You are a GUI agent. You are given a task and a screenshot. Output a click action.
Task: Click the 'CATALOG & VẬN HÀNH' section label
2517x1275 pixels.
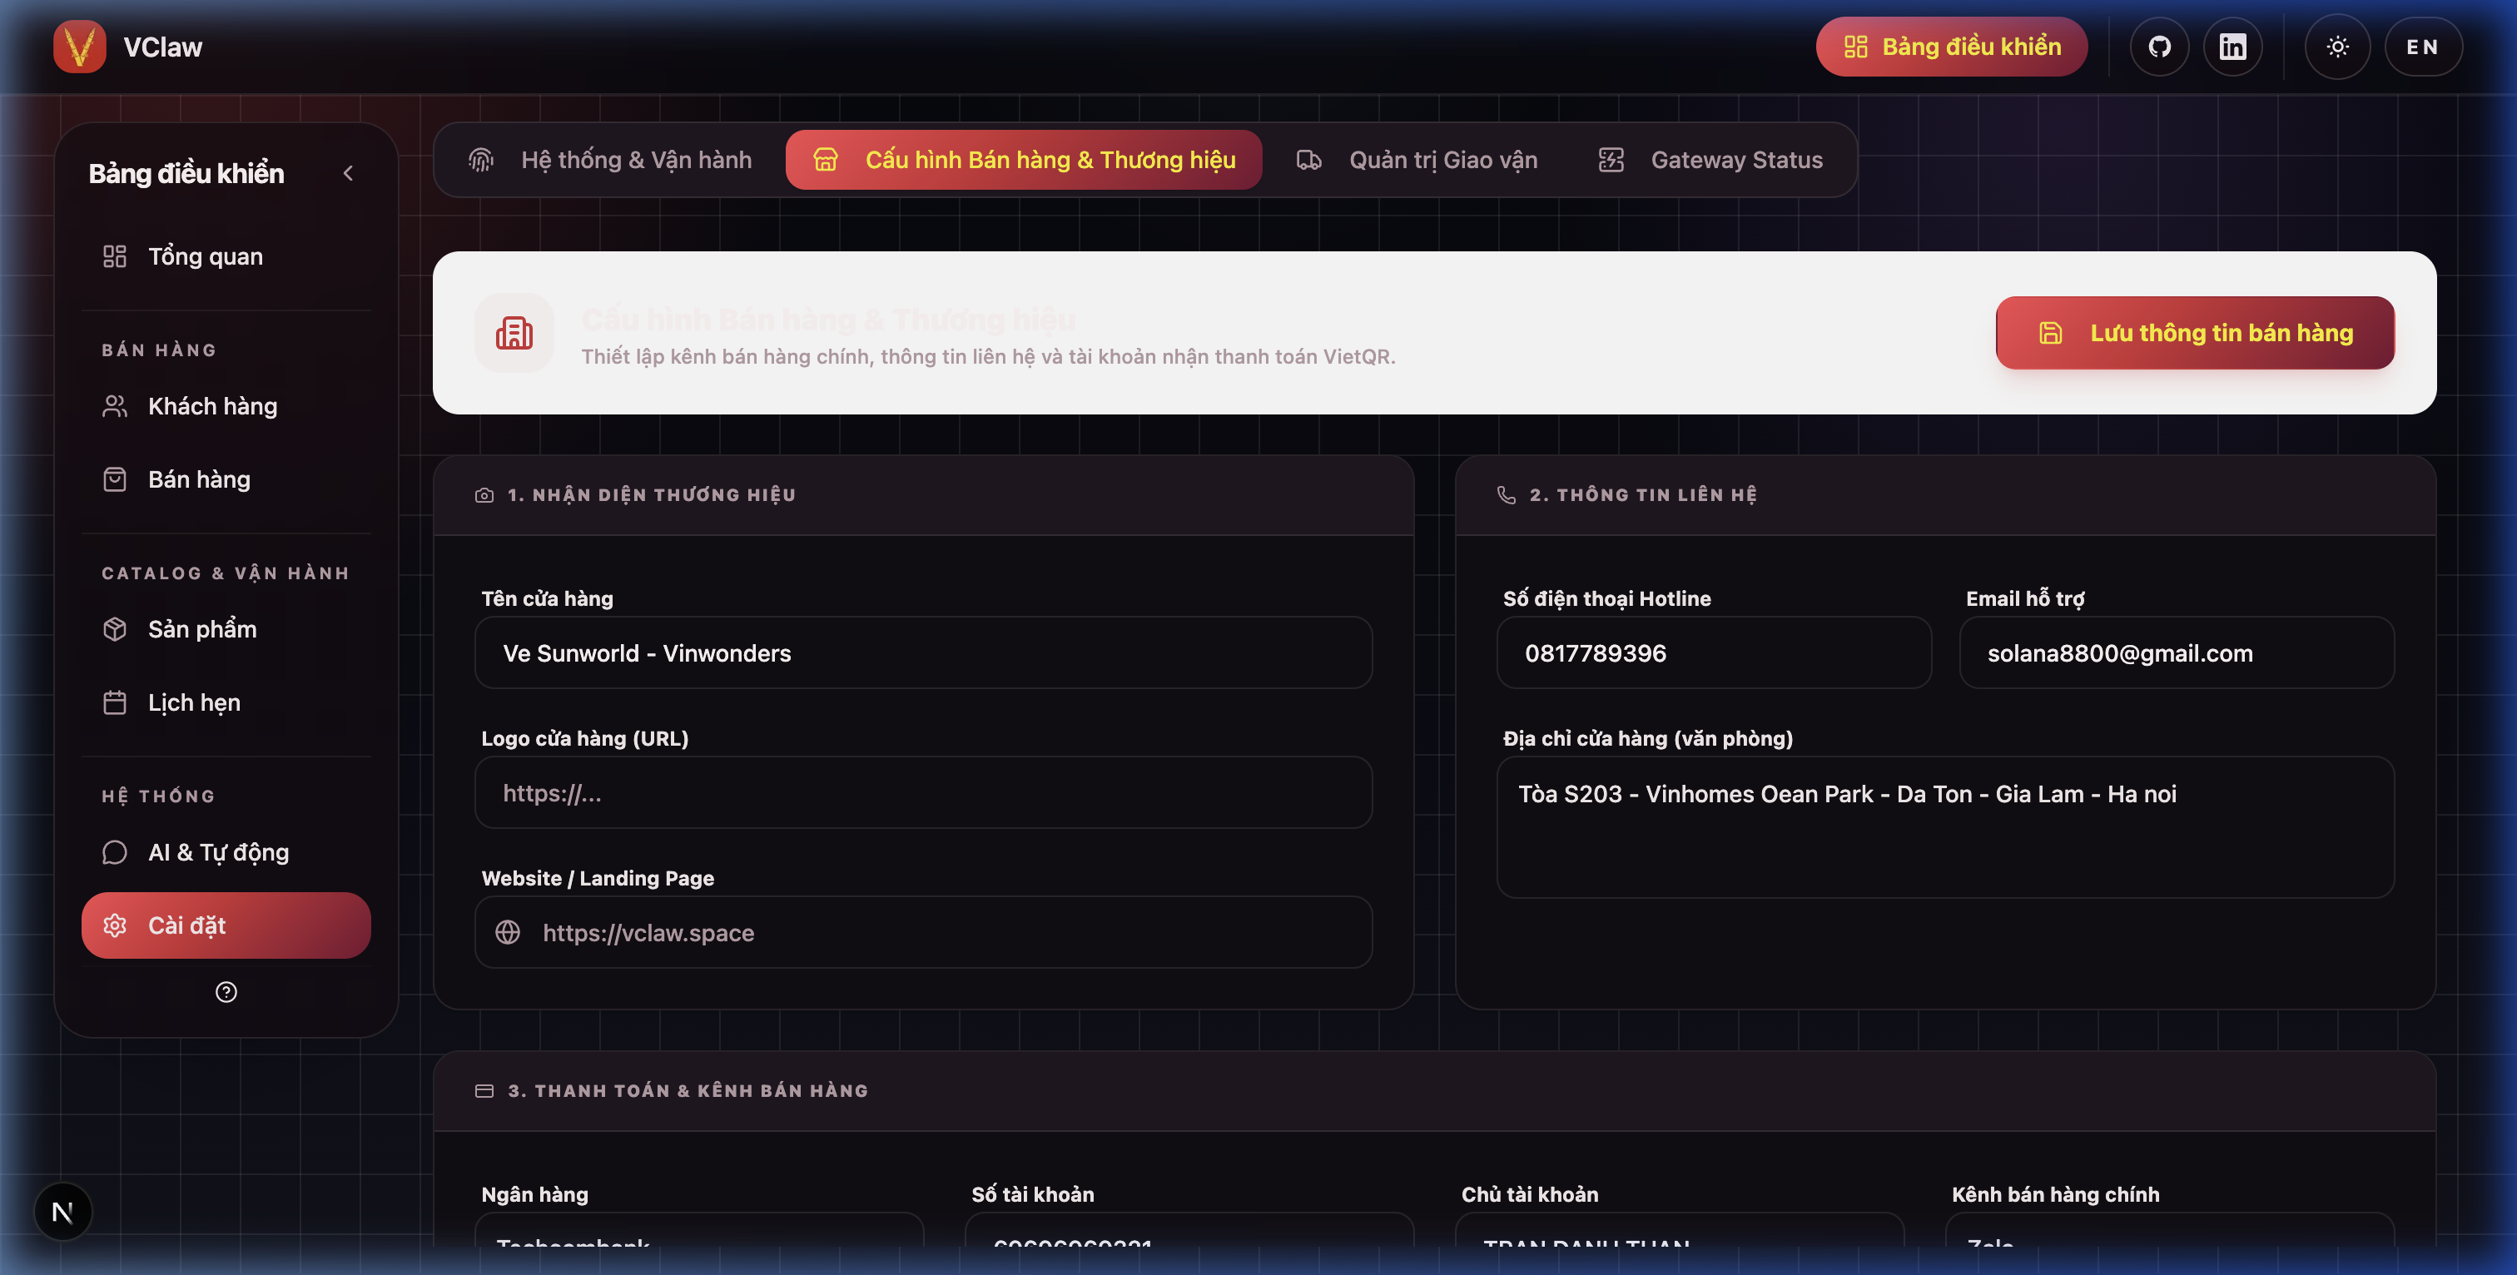point(226,573)
